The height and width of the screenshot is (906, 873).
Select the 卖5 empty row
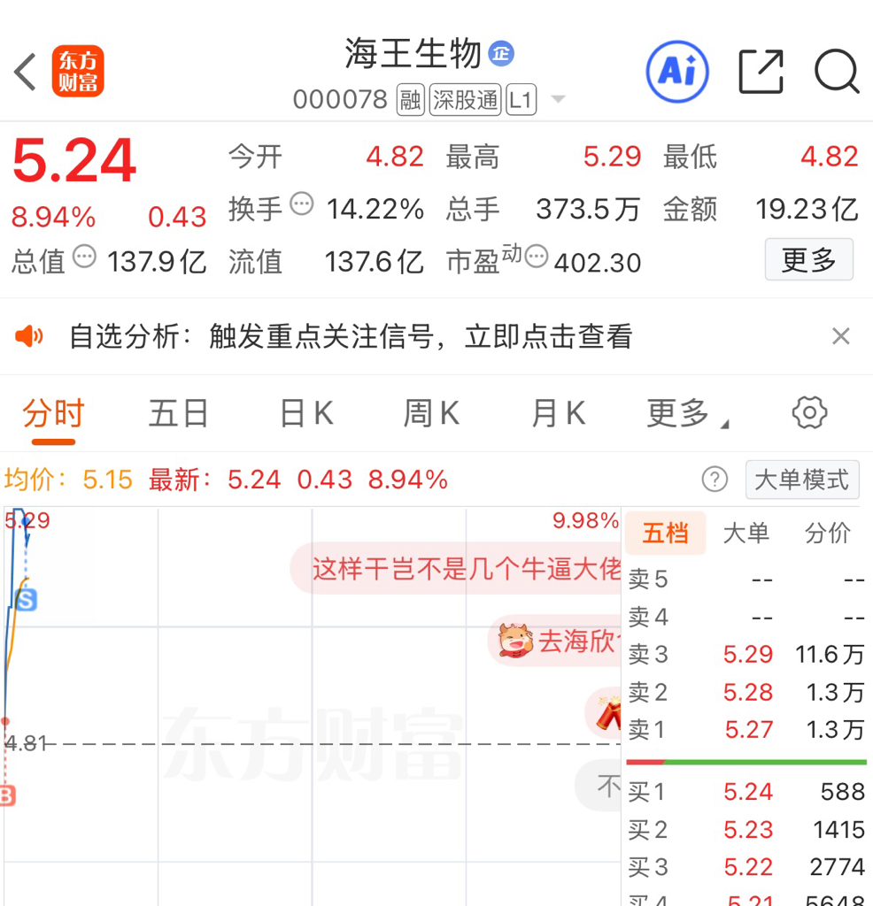746,579
